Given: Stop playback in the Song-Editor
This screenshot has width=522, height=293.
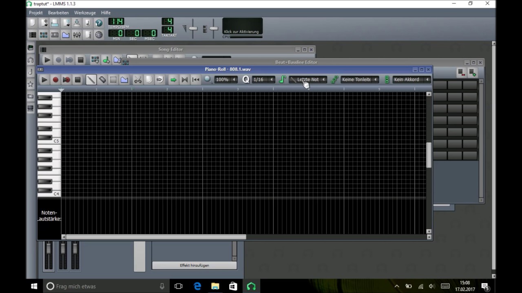Looking at the screenshot, I should coord(80,60).
